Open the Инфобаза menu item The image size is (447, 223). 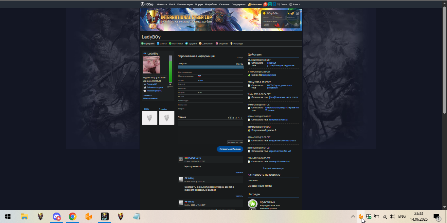[x=211, y=5]
